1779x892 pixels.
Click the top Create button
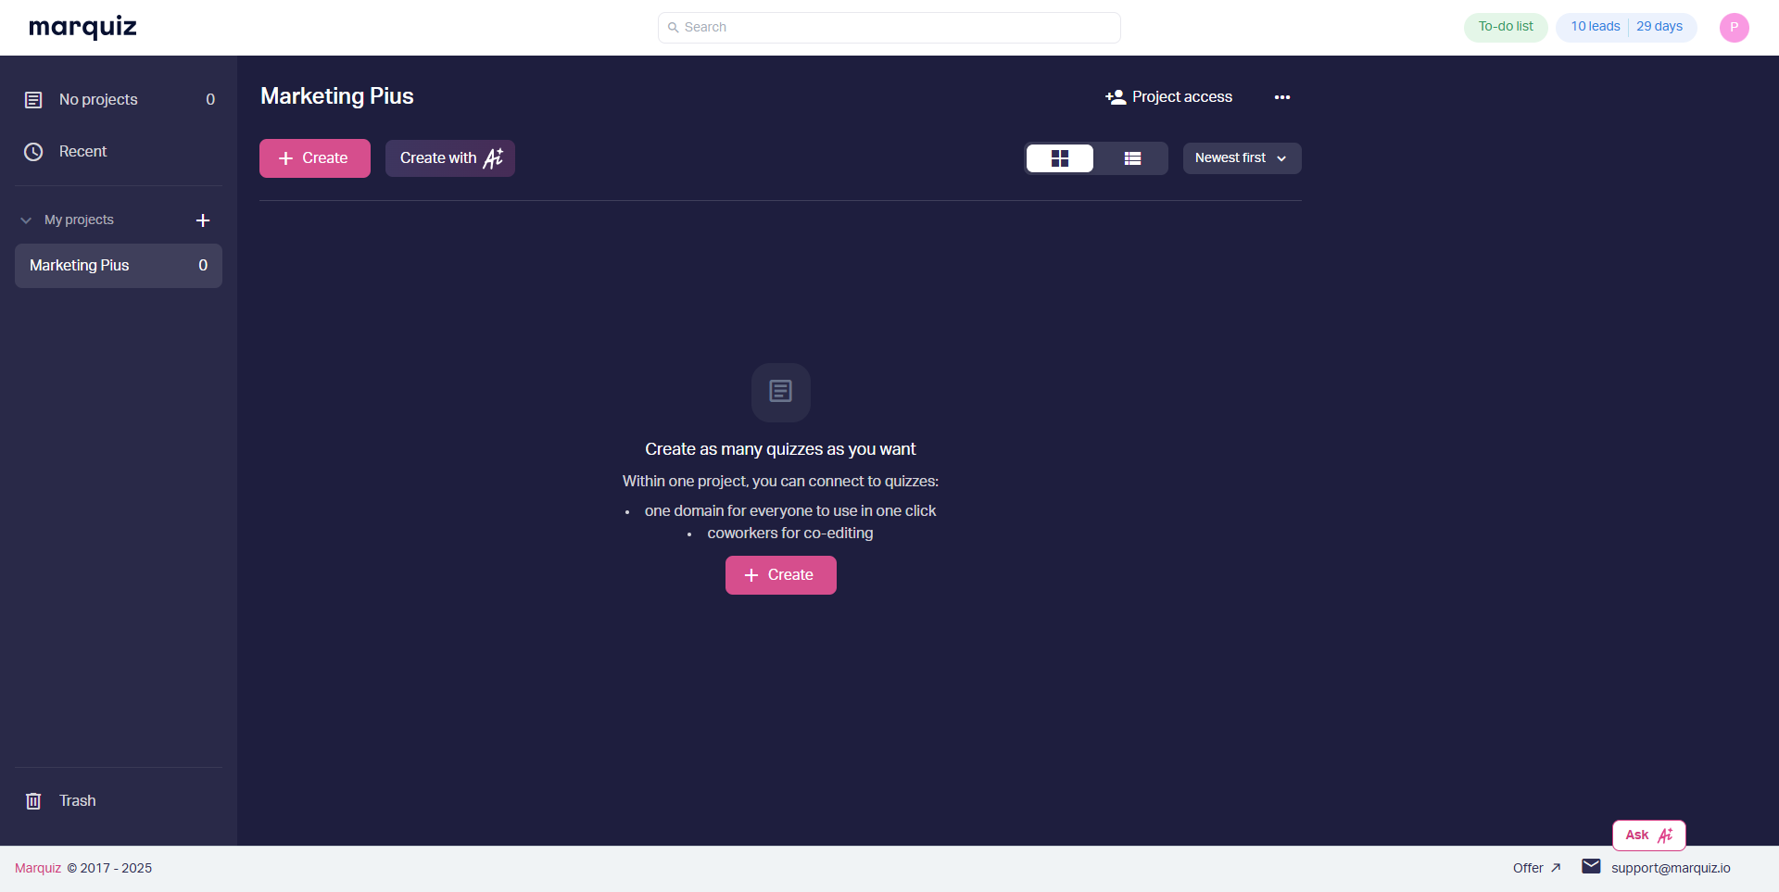point(314,158)
